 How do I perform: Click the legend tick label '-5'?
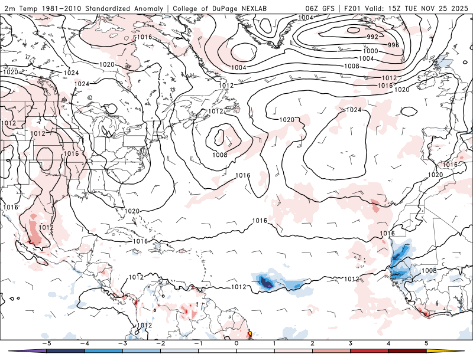46,343
